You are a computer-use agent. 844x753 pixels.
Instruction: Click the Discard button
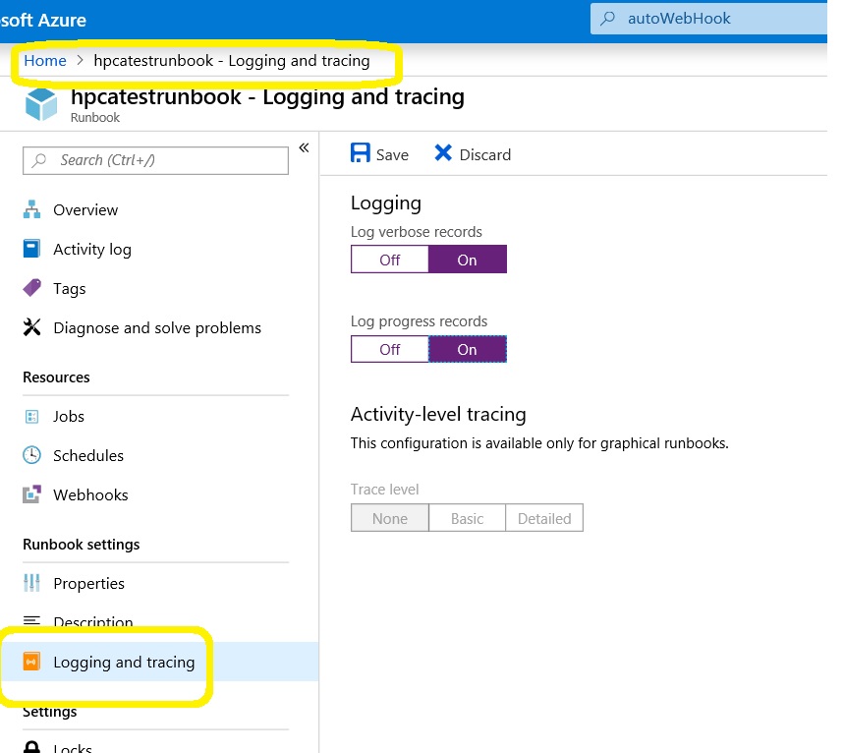(x=481, y=153)
